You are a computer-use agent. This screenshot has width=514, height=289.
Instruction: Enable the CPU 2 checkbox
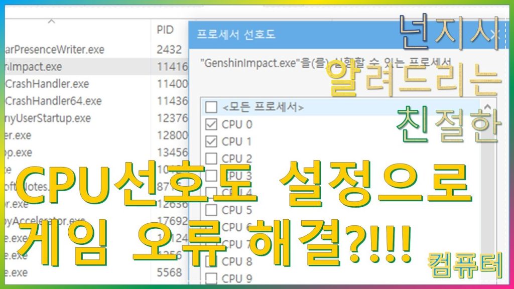(211, 158)
